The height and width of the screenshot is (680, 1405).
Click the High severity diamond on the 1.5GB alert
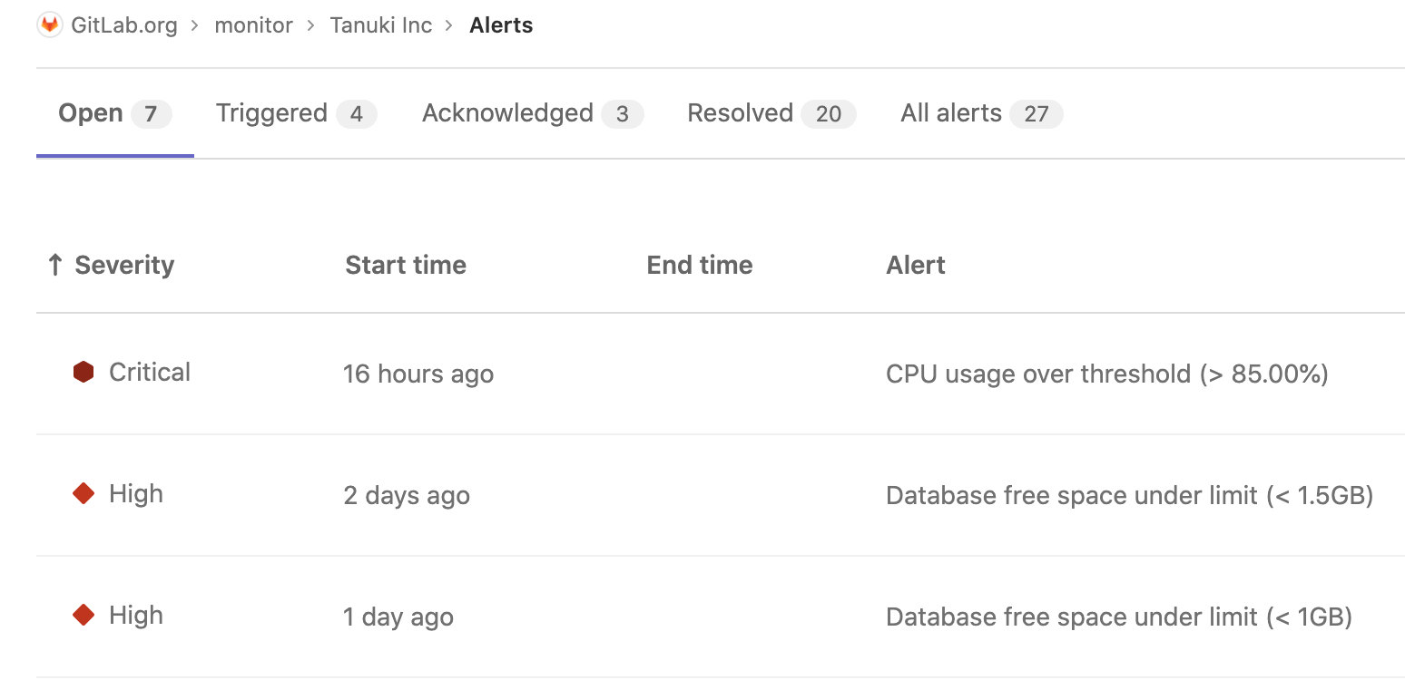[83, 493]
